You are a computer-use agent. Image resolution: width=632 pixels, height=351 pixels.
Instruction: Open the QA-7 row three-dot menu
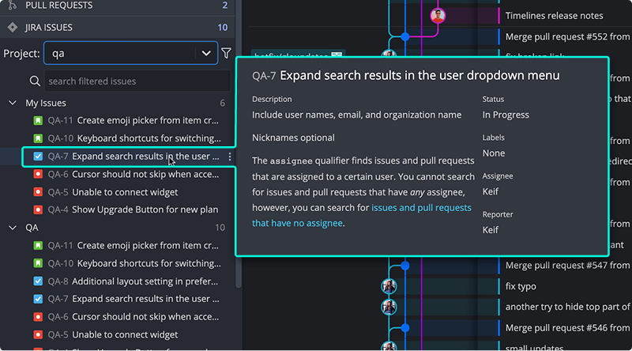pos(230,157)
